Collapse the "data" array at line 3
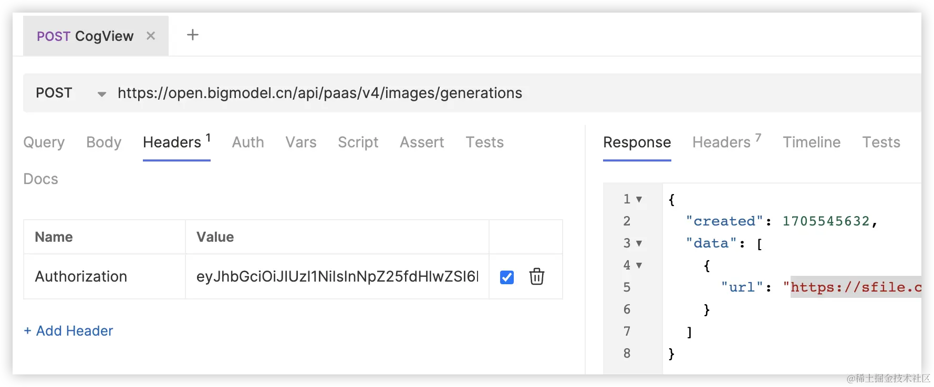The image size is (934, 387). click(639, 243)
